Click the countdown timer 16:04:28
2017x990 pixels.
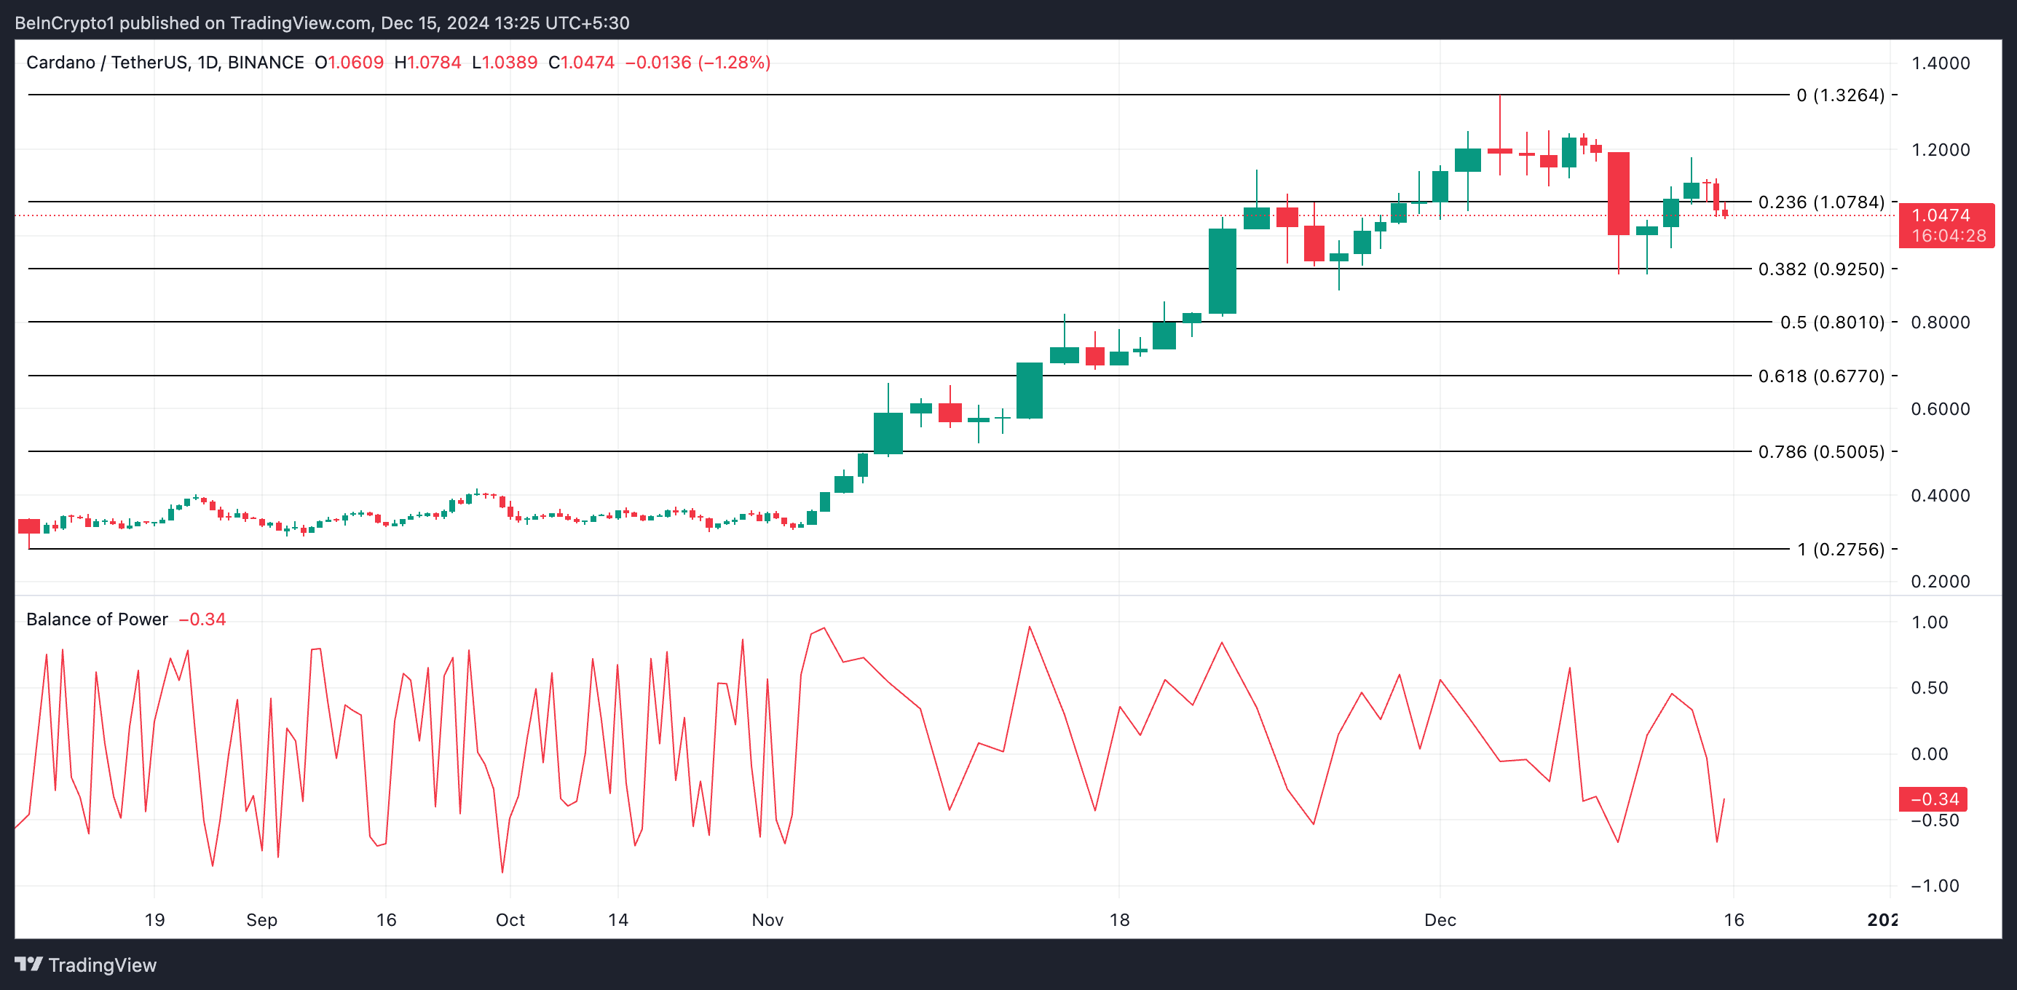pyautogui.click(x=1949, y=236)
